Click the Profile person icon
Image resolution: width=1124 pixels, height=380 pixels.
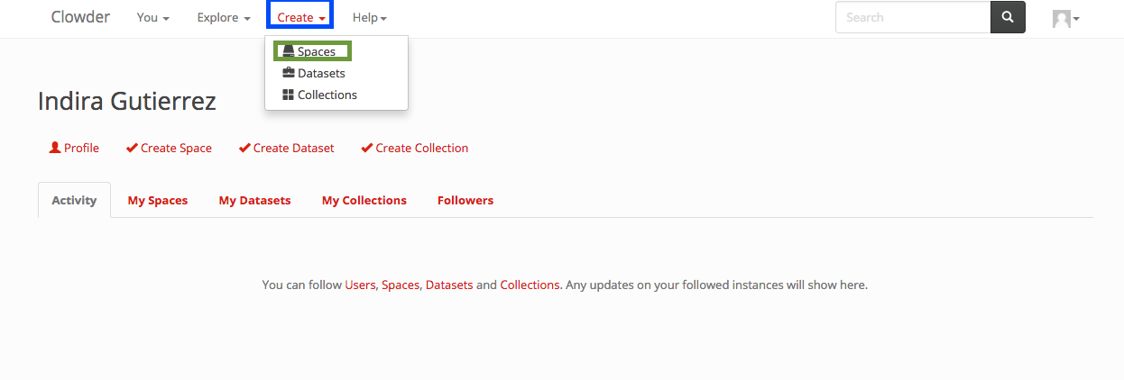point(55,148)
